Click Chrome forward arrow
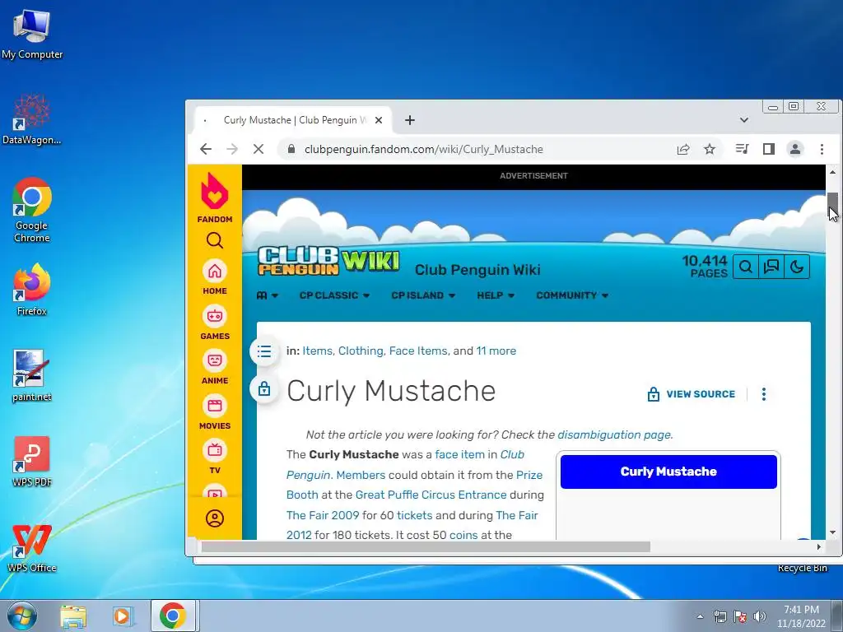The height and width of the screenshot is (632, 843). 231,149
